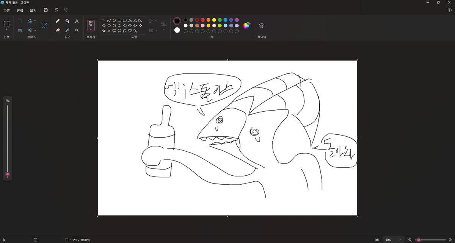Click Fit to window button
This screenshot has width=455, height=243.
point(377,240)
